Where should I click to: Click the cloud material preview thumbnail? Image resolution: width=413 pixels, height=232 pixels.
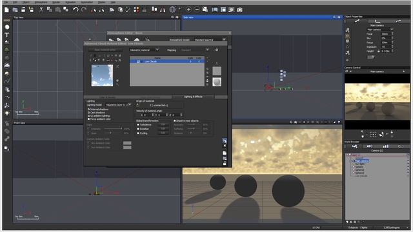[102, 75]
